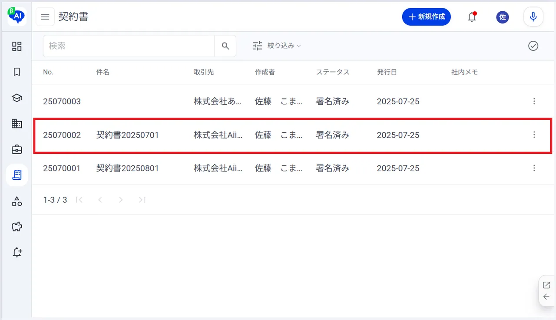The height and width of the screenshot is (320, 556).
Task: Click the 発行日 column header
Action: (387, 73)
